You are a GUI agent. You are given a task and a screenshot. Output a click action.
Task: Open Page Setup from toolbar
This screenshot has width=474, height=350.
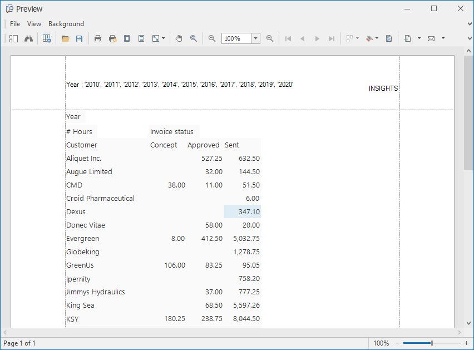[127, 38]
